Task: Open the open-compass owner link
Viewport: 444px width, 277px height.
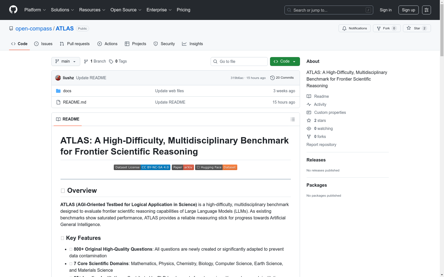Action: [x=34, y=29]
